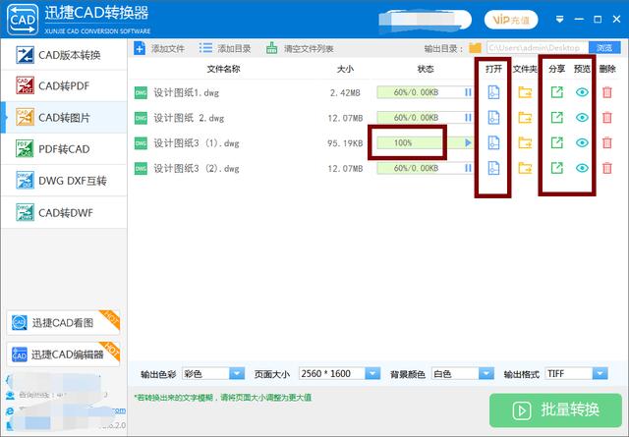Click the output directory path field
The image size is (629, 437).
tap(538, 48)
